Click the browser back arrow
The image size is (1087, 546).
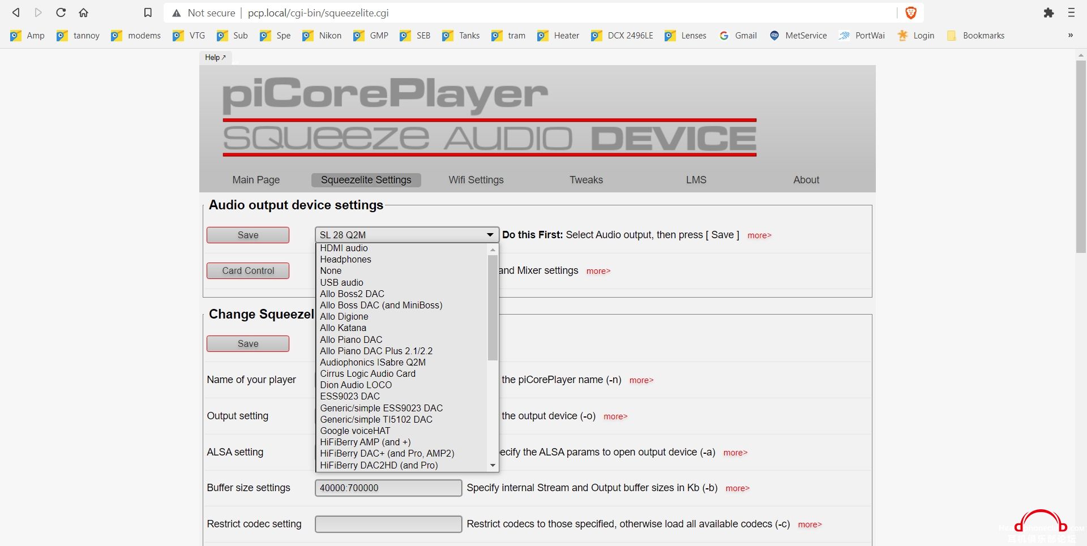click(x=16, y=12)
